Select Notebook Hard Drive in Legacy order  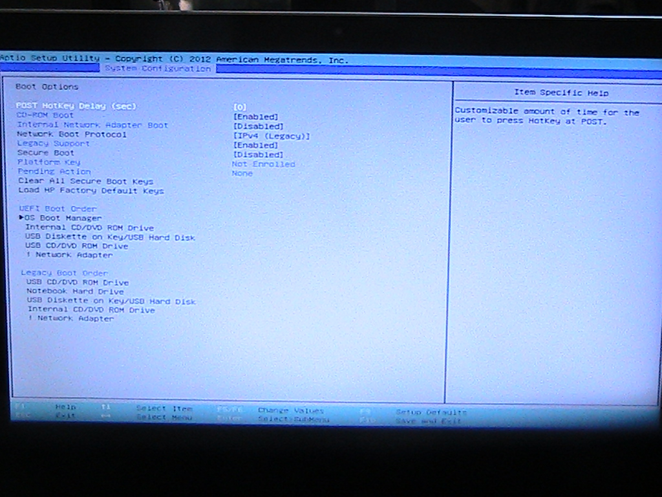coord(74,292)
